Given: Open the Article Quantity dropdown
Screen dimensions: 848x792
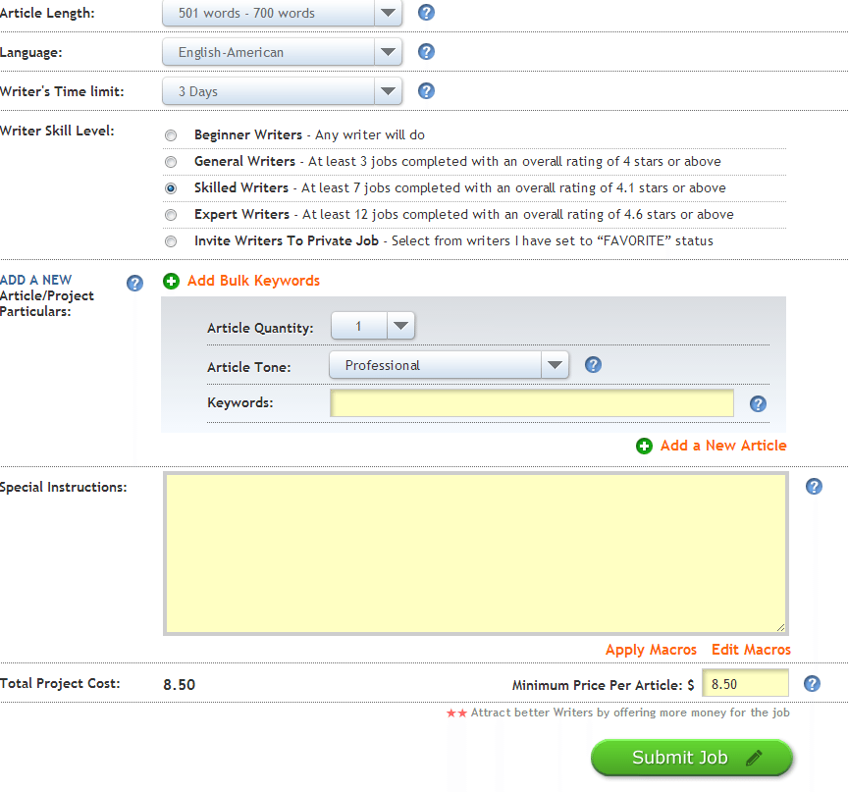Looking at the screenshot, I should coord(373,326).
